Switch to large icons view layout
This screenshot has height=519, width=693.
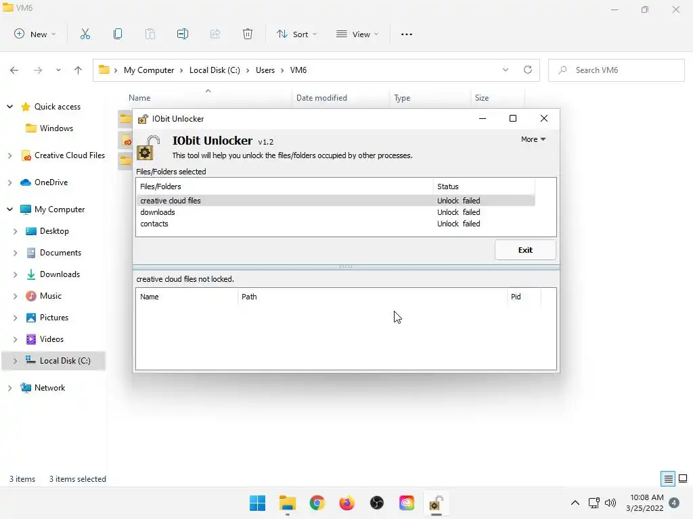pyautogui.click(x=683, y=478)
